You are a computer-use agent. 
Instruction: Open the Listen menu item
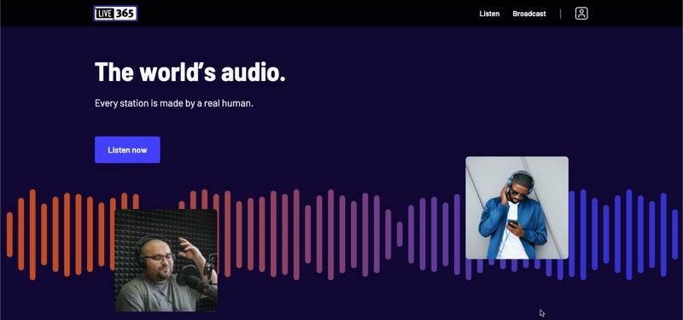[489, 14]
